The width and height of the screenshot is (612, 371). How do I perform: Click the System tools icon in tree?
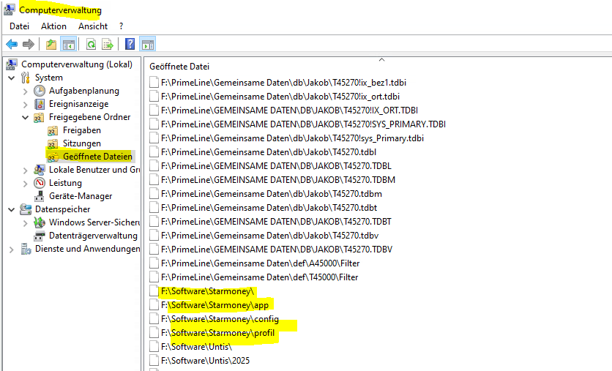point(26,78)
